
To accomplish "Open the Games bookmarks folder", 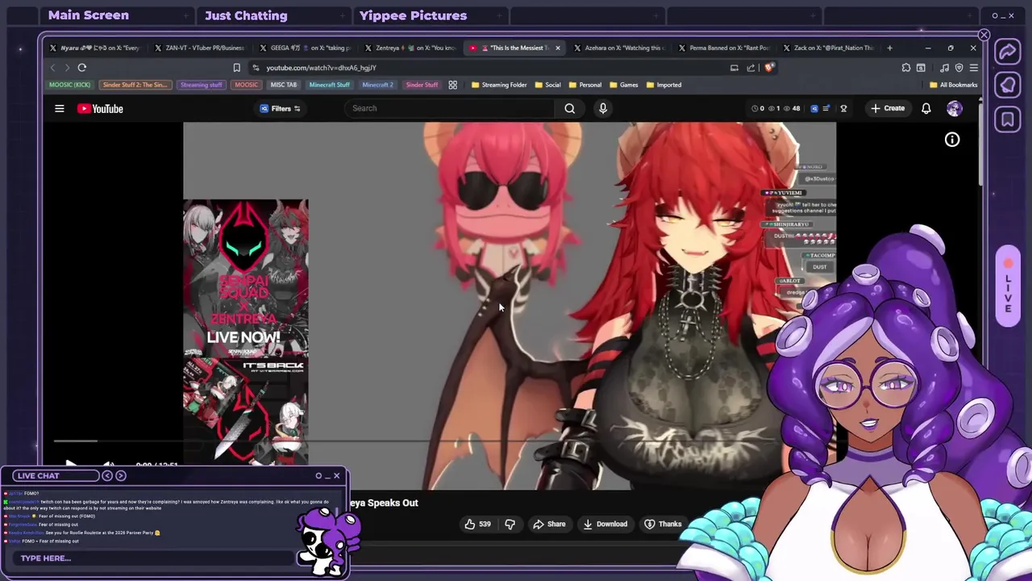I will tap(623, 85).
